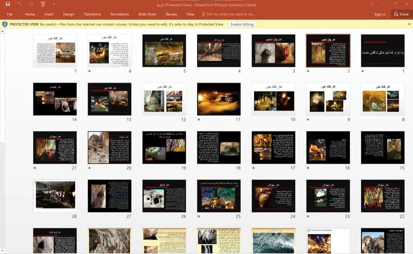The image size is (413, 254).
Task: Click Sign in at top right
Action: [x=380, y=14]
